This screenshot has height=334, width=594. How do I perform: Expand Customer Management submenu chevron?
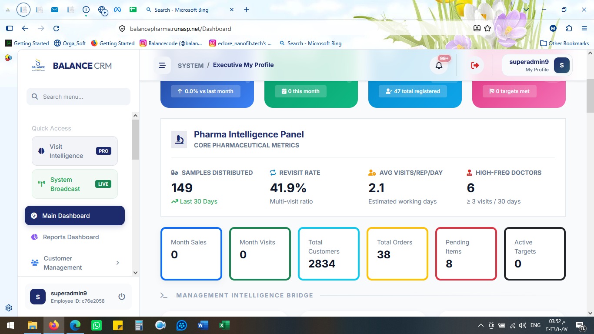(118, 263)
